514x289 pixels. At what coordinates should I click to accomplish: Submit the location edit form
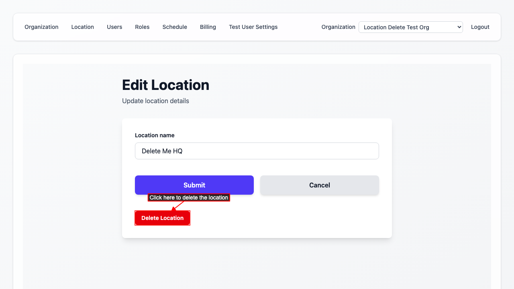(194, 185)
